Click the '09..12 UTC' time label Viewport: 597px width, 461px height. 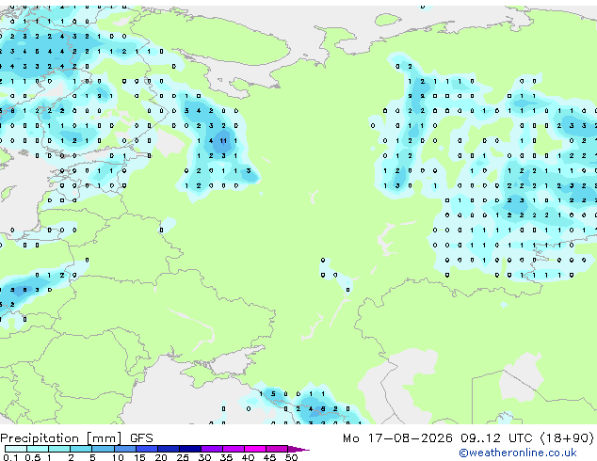496,438
